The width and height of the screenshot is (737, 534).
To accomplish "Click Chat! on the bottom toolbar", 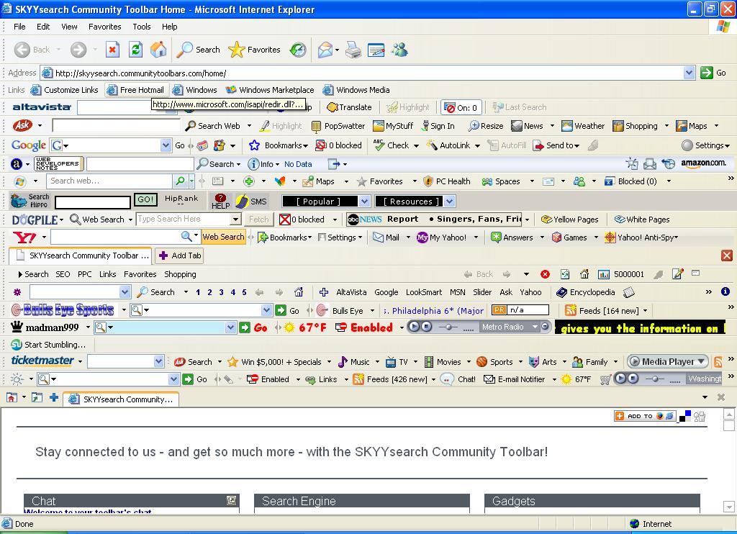I will [x=458, y=379].
